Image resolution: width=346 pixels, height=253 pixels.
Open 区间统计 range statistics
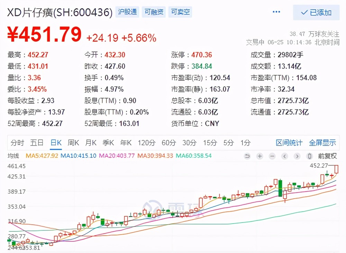[289, 143]
